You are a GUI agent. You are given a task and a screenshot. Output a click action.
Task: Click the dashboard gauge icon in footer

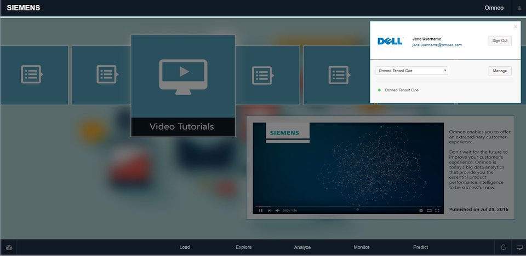click(x=9, y=248)
